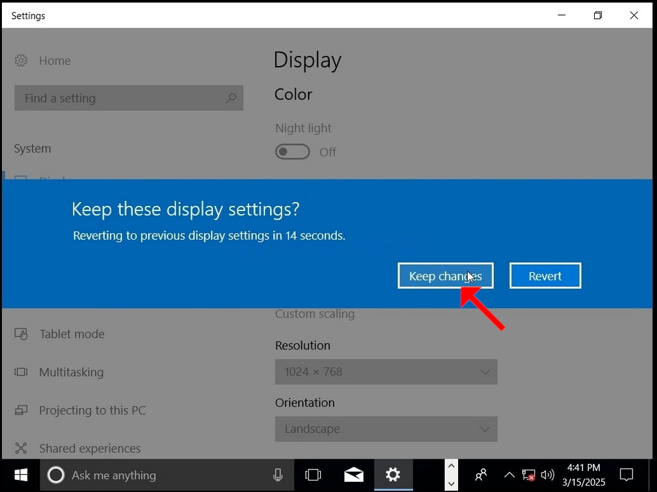Viewport: 657px width, 492px height.
Task: Open the Action Center notification icon
Action: (626, 475)
